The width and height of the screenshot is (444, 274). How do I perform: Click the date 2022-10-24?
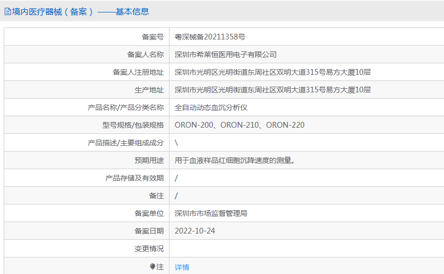[x=194, y=231]
